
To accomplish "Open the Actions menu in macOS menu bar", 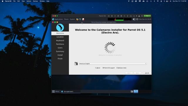I will pyautogui.click(x=29, y=1).
